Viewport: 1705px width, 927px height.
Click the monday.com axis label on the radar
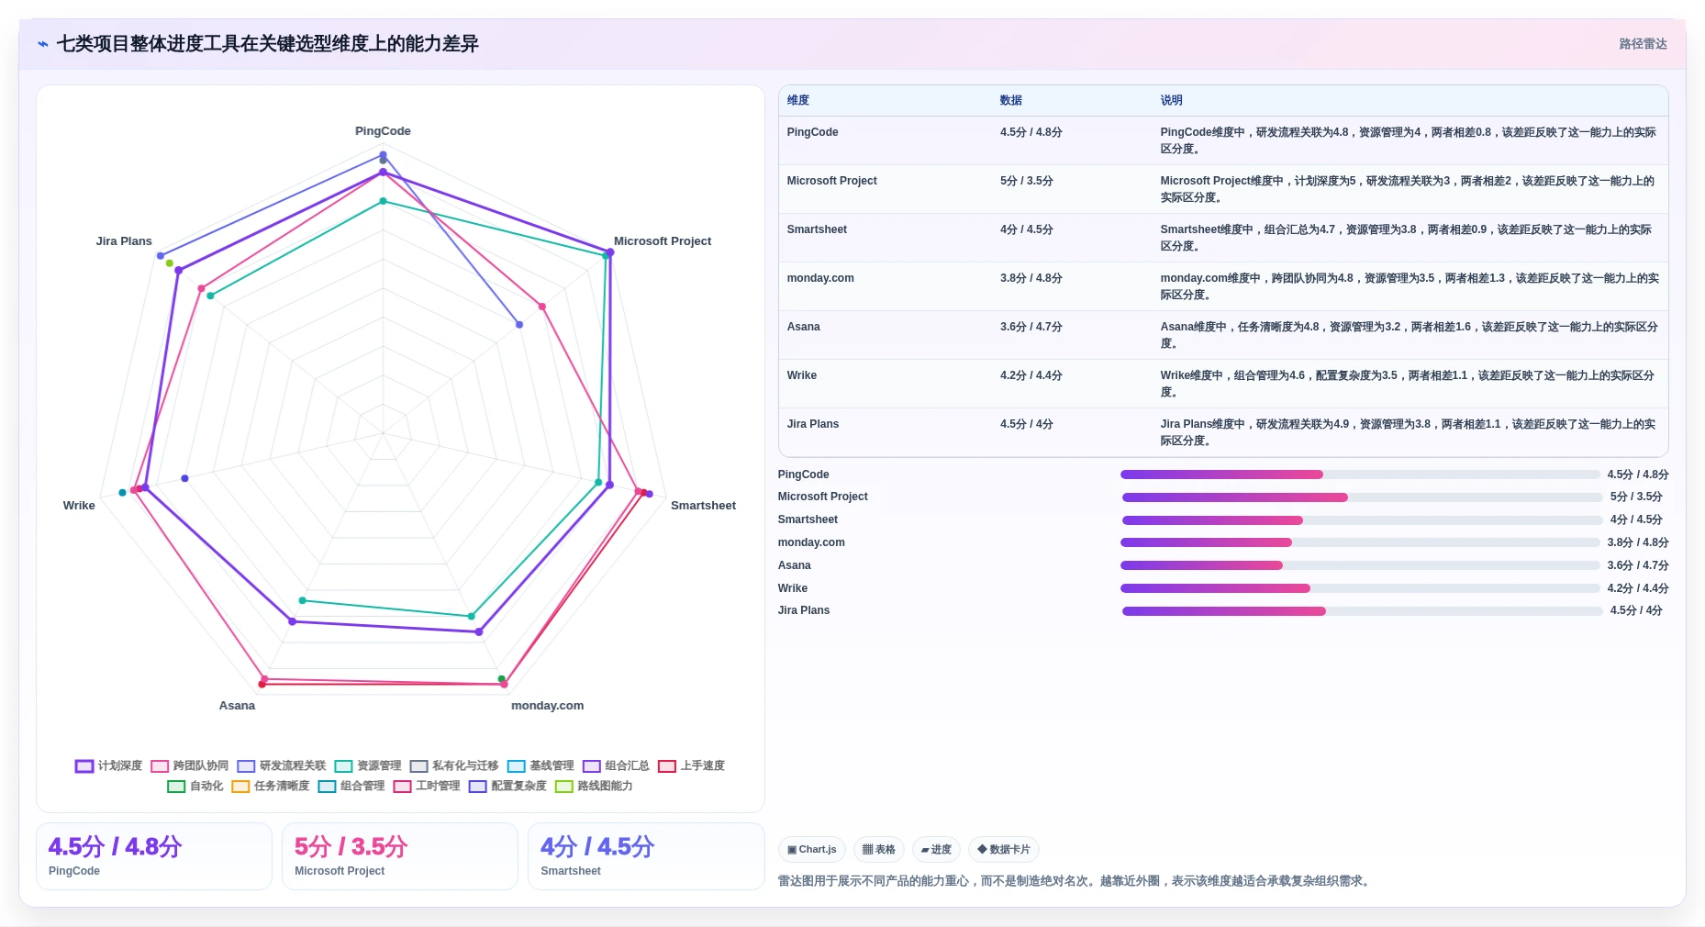pyautogui.click(x=547, y=706)
